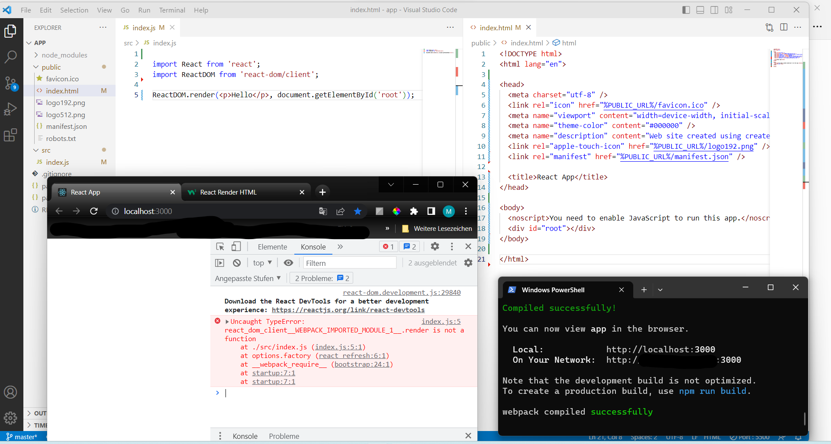Screen dimensions: 831x444
Task: Open the Terminal menu
Action: click(172, 10)
